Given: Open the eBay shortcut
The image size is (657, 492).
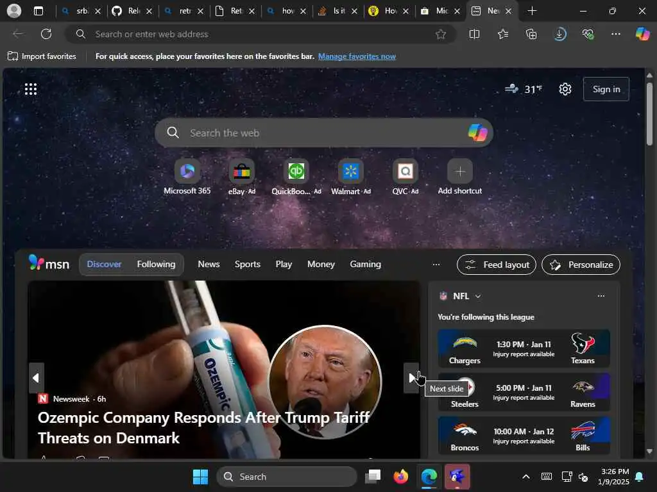Looking at the screenshot, I should point(242,177).
